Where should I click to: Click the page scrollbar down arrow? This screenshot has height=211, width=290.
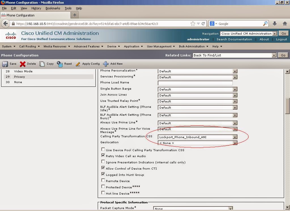287,207
